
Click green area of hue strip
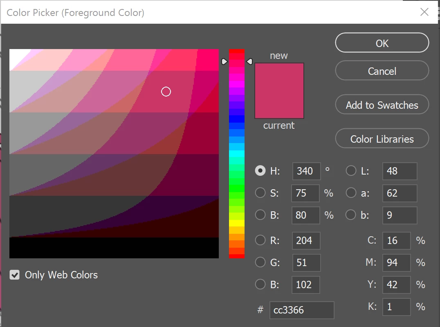click(236, 185)
